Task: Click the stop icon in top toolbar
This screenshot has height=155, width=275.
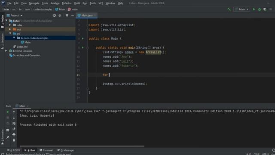Action: (x=271, y=9)
